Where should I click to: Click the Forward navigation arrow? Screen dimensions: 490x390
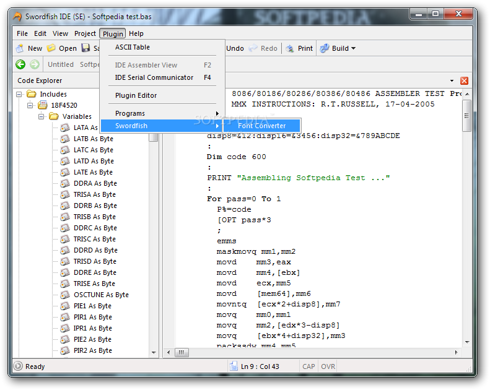[34, 64]
